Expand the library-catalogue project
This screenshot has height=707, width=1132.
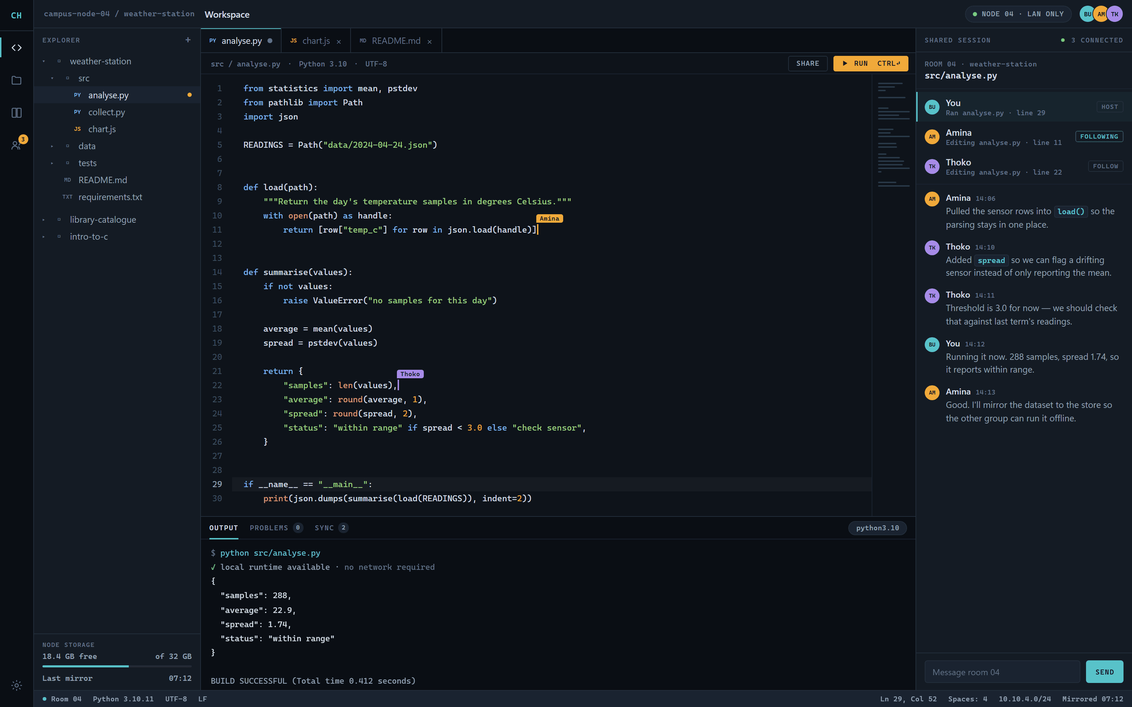44,220
